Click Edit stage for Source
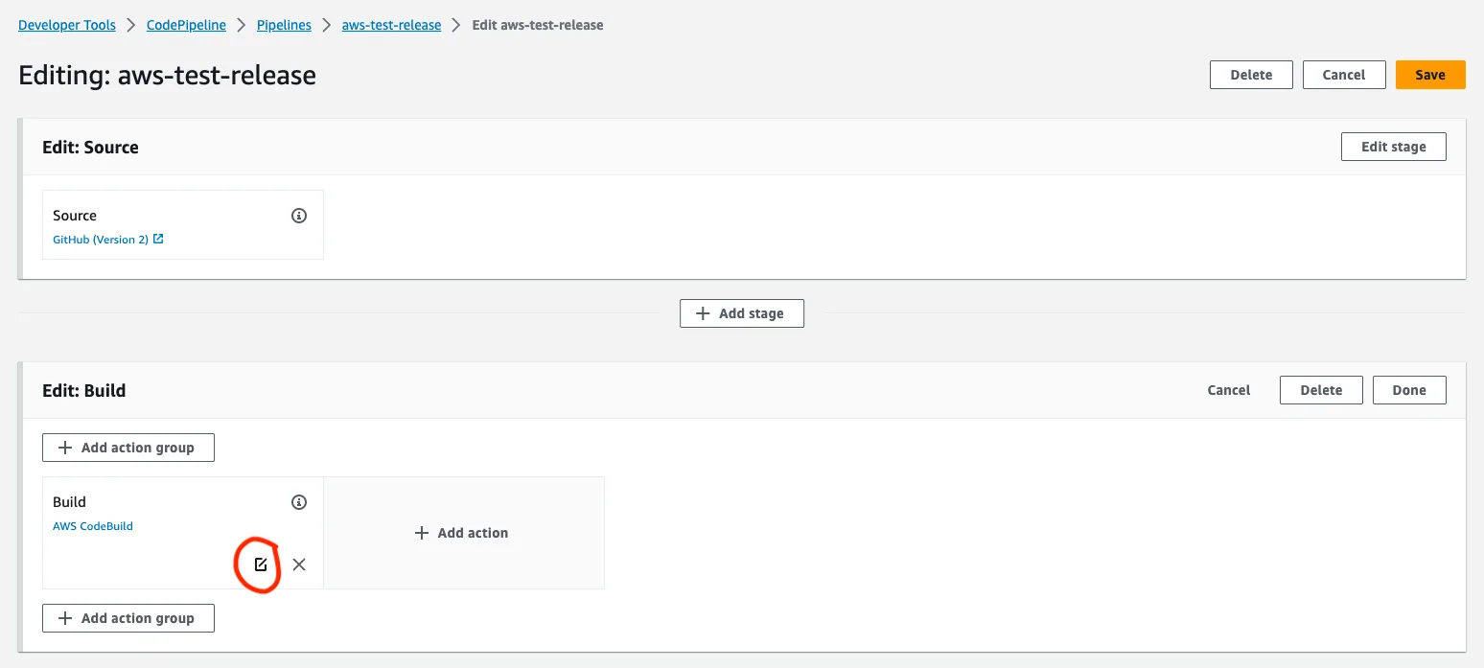This screenshot has height=668, width=1484. pos(1394,147)
